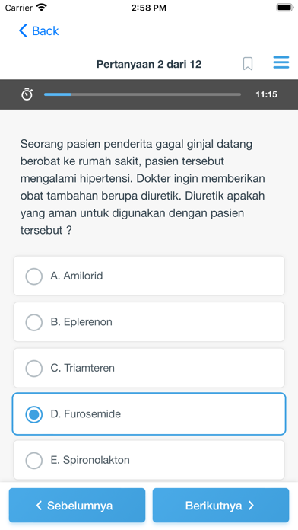298x530 pixels.
Task: Tap the right chevron on Berikutnya
Action: (x=251, y=506)
